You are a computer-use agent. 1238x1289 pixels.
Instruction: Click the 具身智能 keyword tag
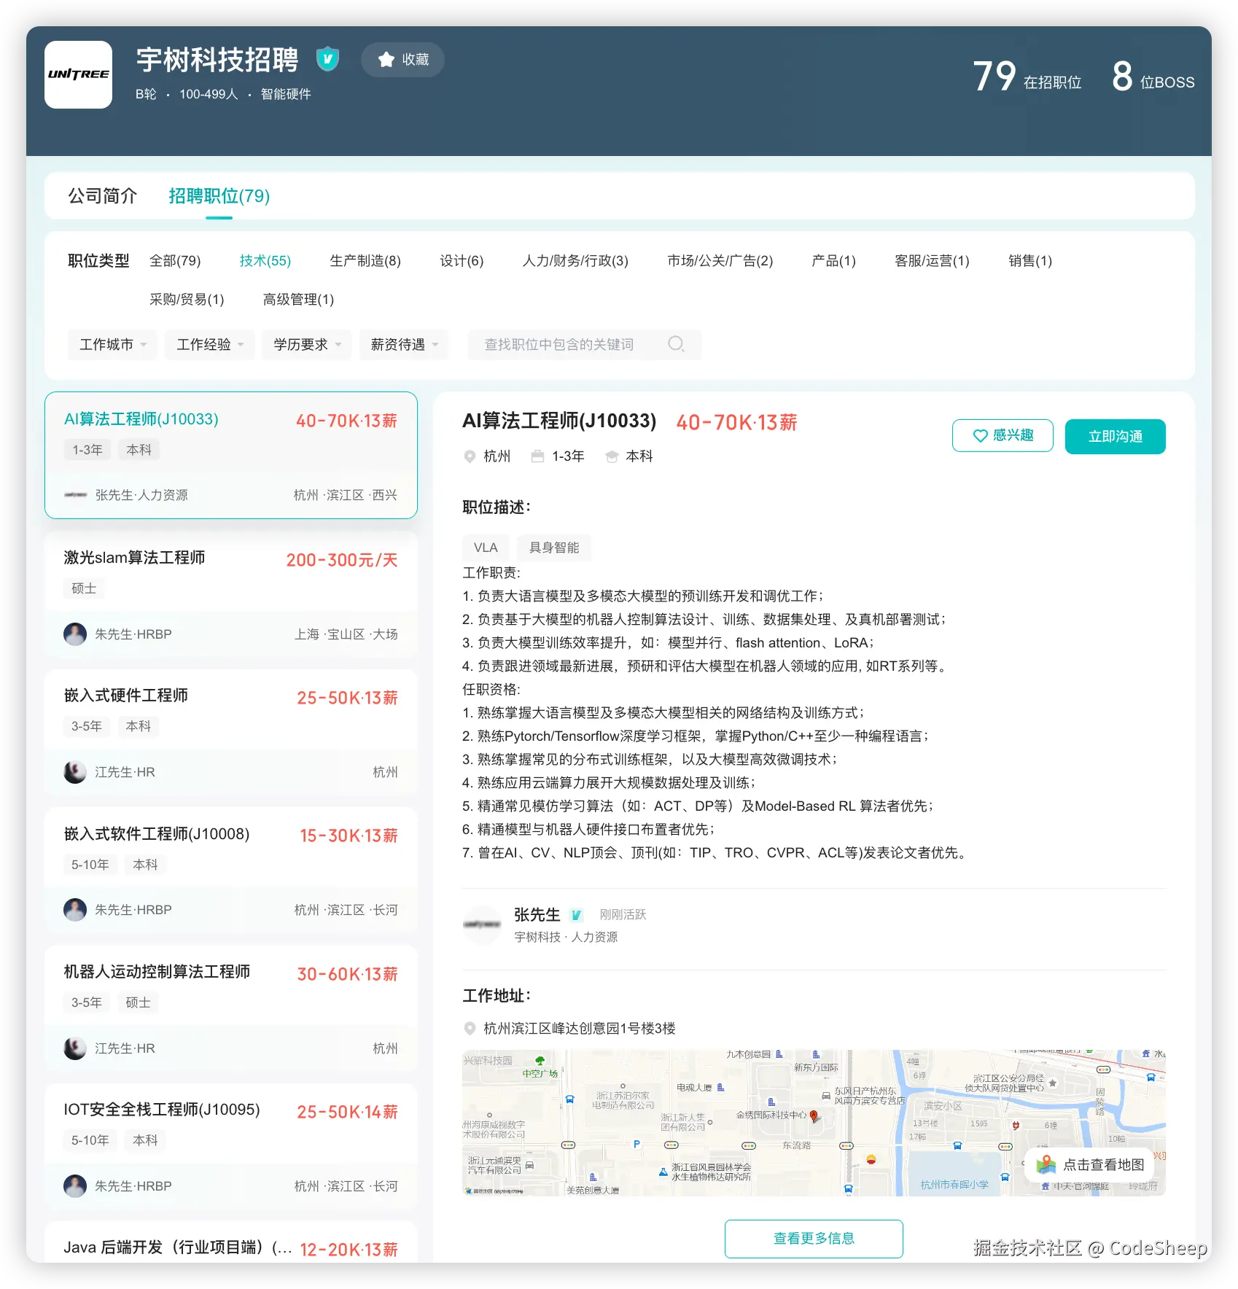point(554,548)
